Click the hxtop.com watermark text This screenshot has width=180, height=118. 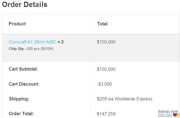(x=168, y=111)
